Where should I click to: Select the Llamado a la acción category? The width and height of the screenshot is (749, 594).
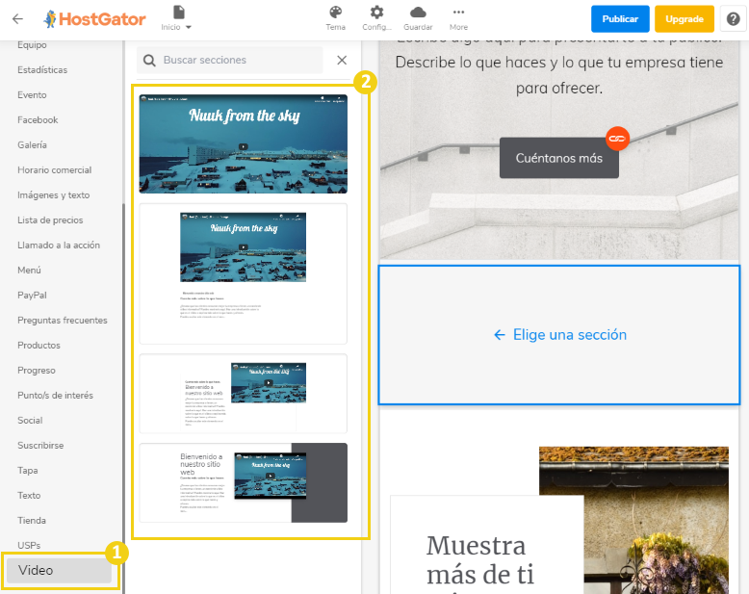tap(59, 245)
